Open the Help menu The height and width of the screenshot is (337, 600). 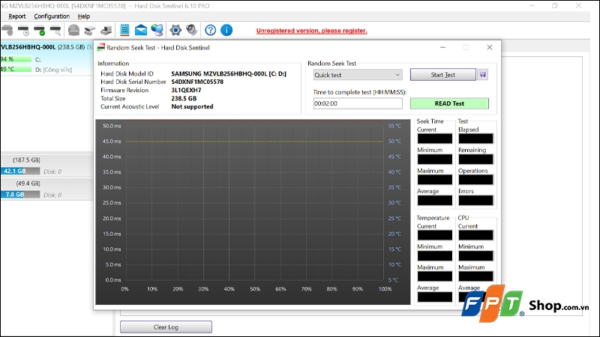click(x=84, y=16)
